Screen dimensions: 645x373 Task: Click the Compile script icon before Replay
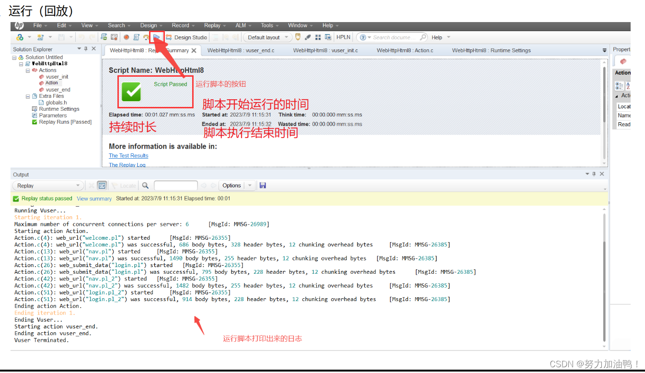pyautogui.click(x=136, y=37)
